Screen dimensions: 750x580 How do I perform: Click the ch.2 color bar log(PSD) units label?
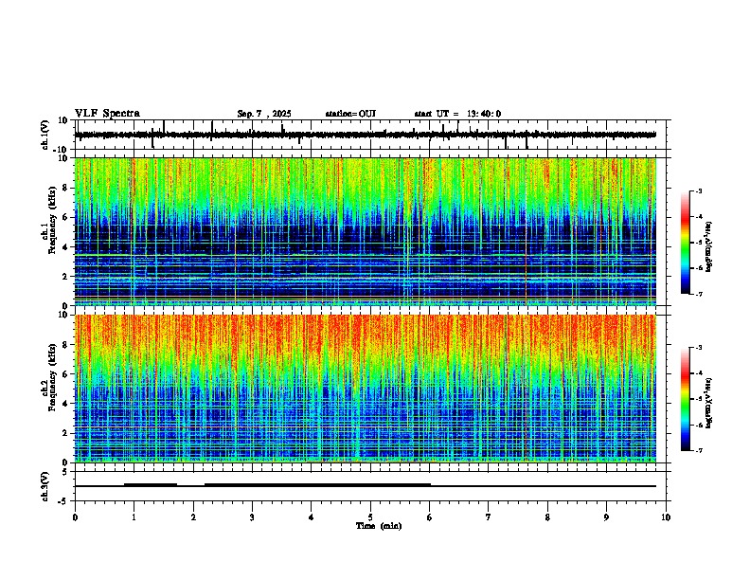click(x=709, y=403)
